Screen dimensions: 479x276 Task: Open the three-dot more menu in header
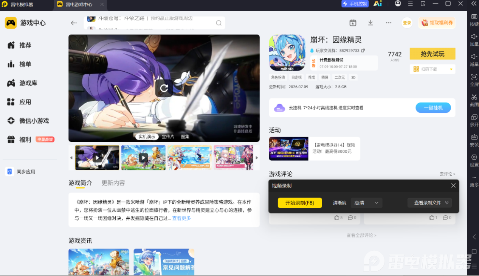(389, 23)
